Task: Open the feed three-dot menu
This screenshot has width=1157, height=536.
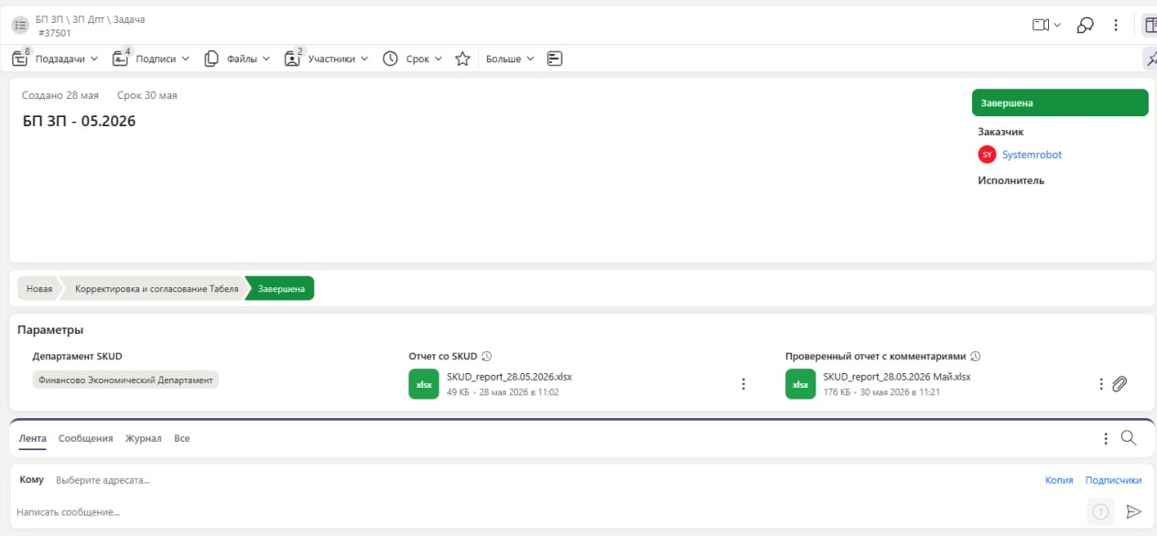Action: click(x=1107, y=439)
